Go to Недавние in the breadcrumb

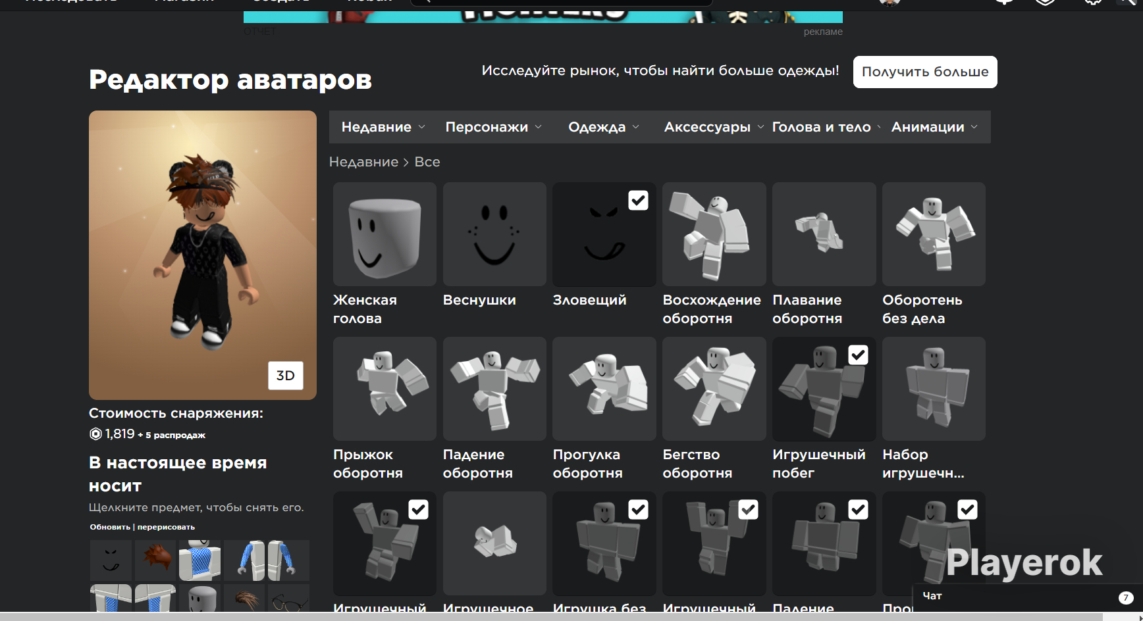pos(364,162)
